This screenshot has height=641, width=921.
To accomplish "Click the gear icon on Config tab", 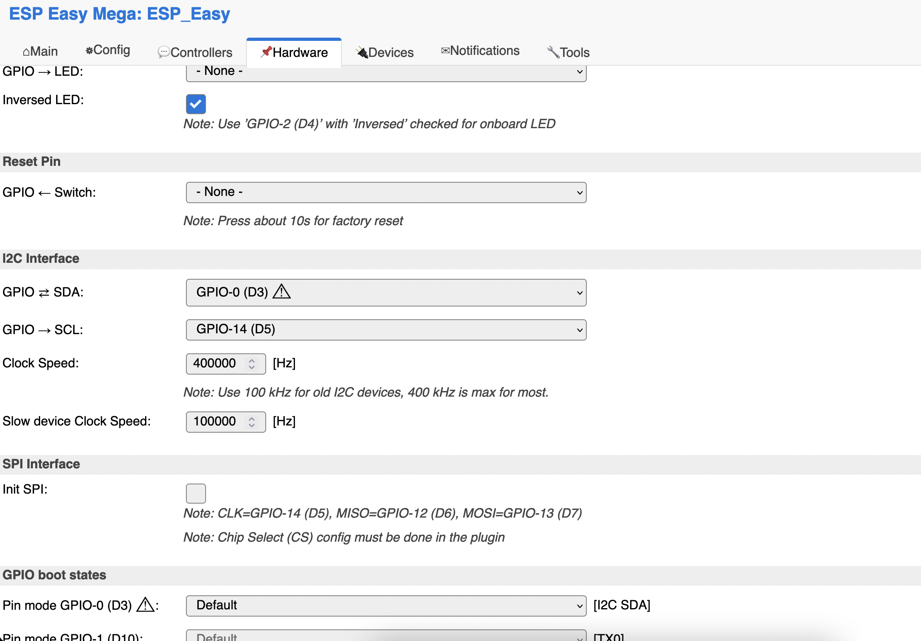I will (x=89, y=50).
